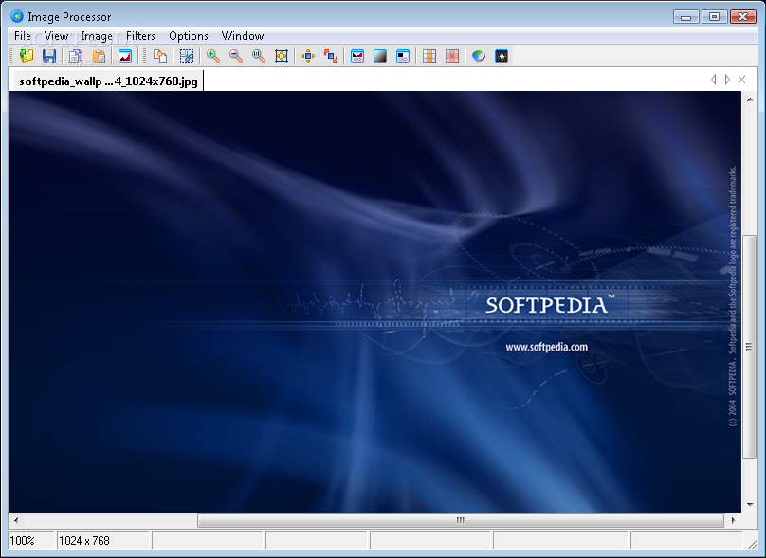This screenshot has width=766, height=558.
Task: Open the Filters menu
Action: point(140,36)
